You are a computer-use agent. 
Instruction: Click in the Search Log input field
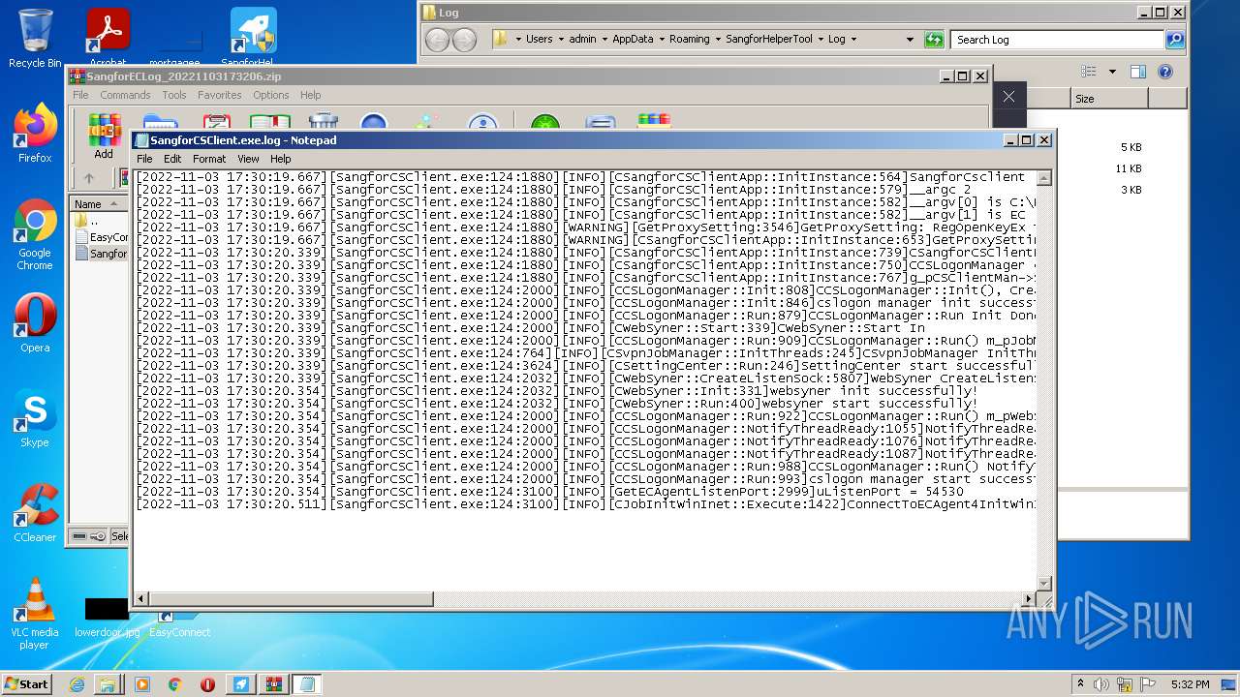(1059, 40)
